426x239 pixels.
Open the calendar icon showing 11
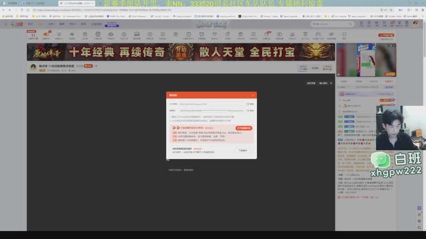33,35
